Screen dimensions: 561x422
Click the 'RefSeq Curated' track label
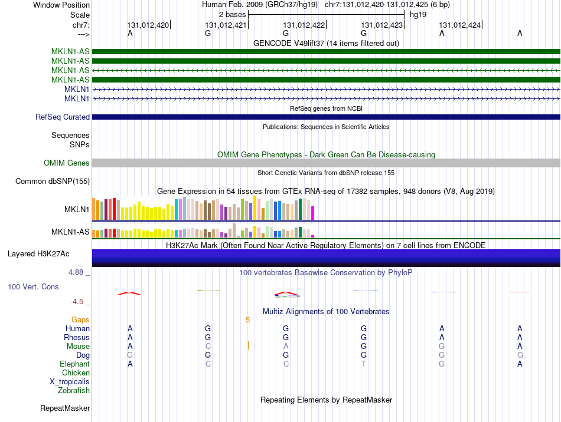[x=63, y=117]
